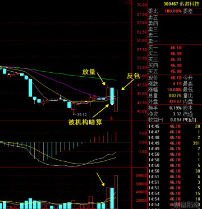The width and height of the screenshot is (202, 209).
Task: Click the 买五 bid price 45.90
Action: (x=176, y=71)
